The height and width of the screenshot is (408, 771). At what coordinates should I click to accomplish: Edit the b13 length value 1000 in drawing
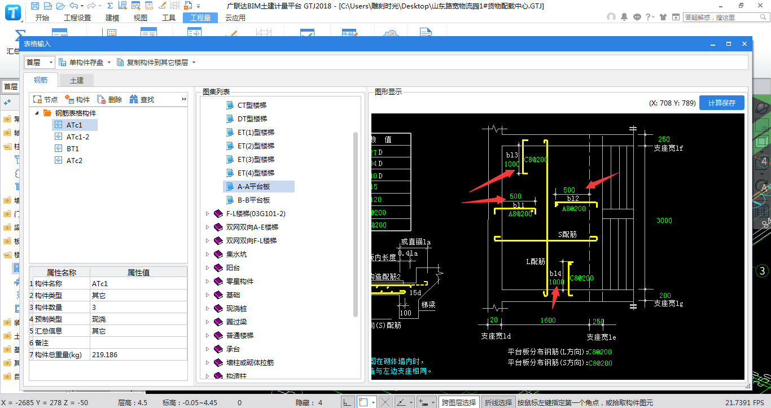point(512,164)
